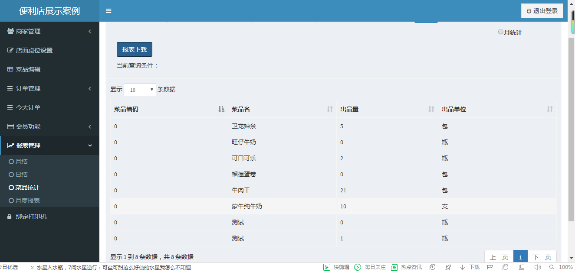Open 每日关注 in browser status bar
This screenshot has width=575, height=272.
[x=370, y=267]
